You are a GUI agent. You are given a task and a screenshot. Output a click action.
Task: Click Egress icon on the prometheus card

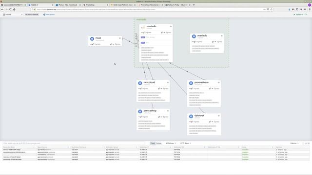click(211, 88)
